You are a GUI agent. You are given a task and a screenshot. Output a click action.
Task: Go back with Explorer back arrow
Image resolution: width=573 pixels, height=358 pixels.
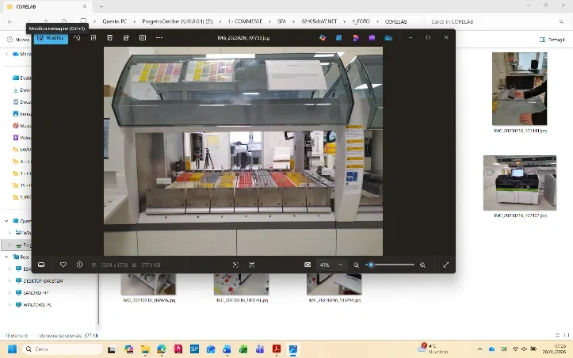[10, 21]
